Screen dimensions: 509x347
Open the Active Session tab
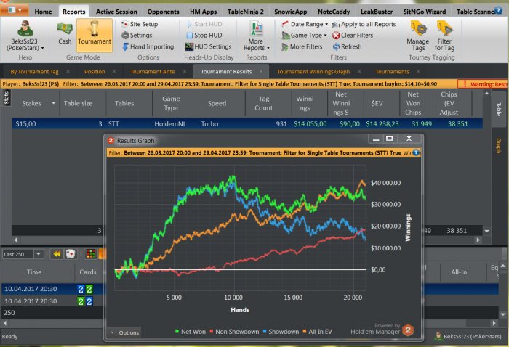[x=116, y=12]
